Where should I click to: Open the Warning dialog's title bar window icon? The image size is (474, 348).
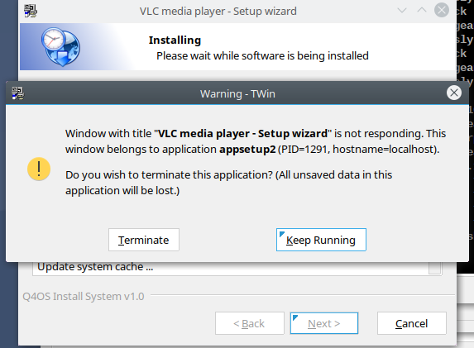coord(18,93)
